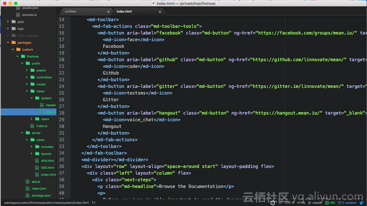This screenshot has width=367, height=206.
Task: Click the routes folder icon
Action: 32,84
